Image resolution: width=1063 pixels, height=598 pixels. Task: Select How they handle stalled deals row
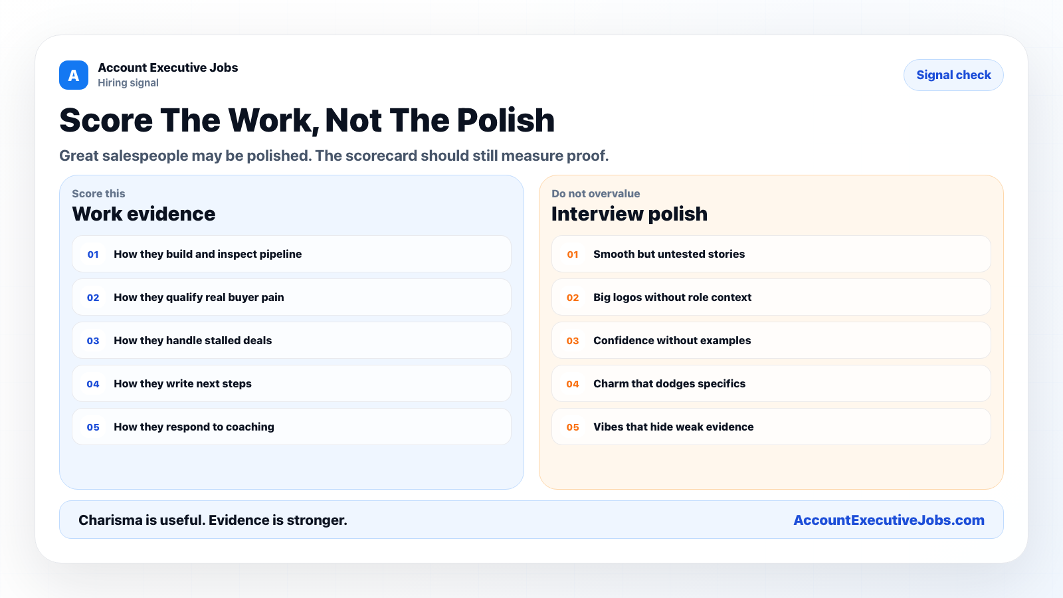pos(292,340)
